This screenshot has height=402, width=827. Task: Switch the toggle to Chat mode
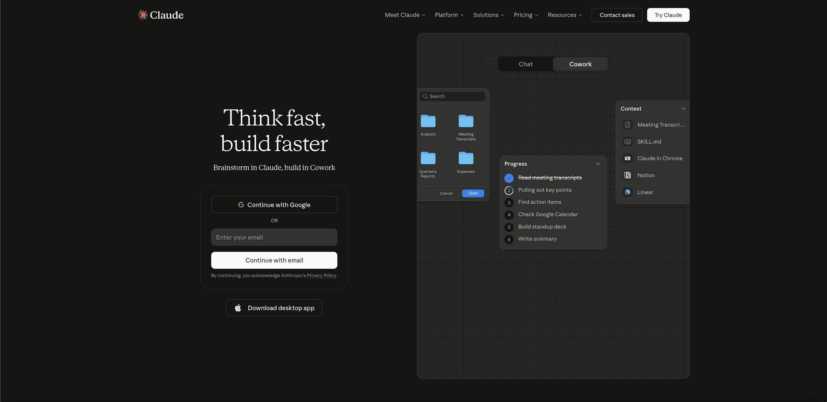[526, 64]
